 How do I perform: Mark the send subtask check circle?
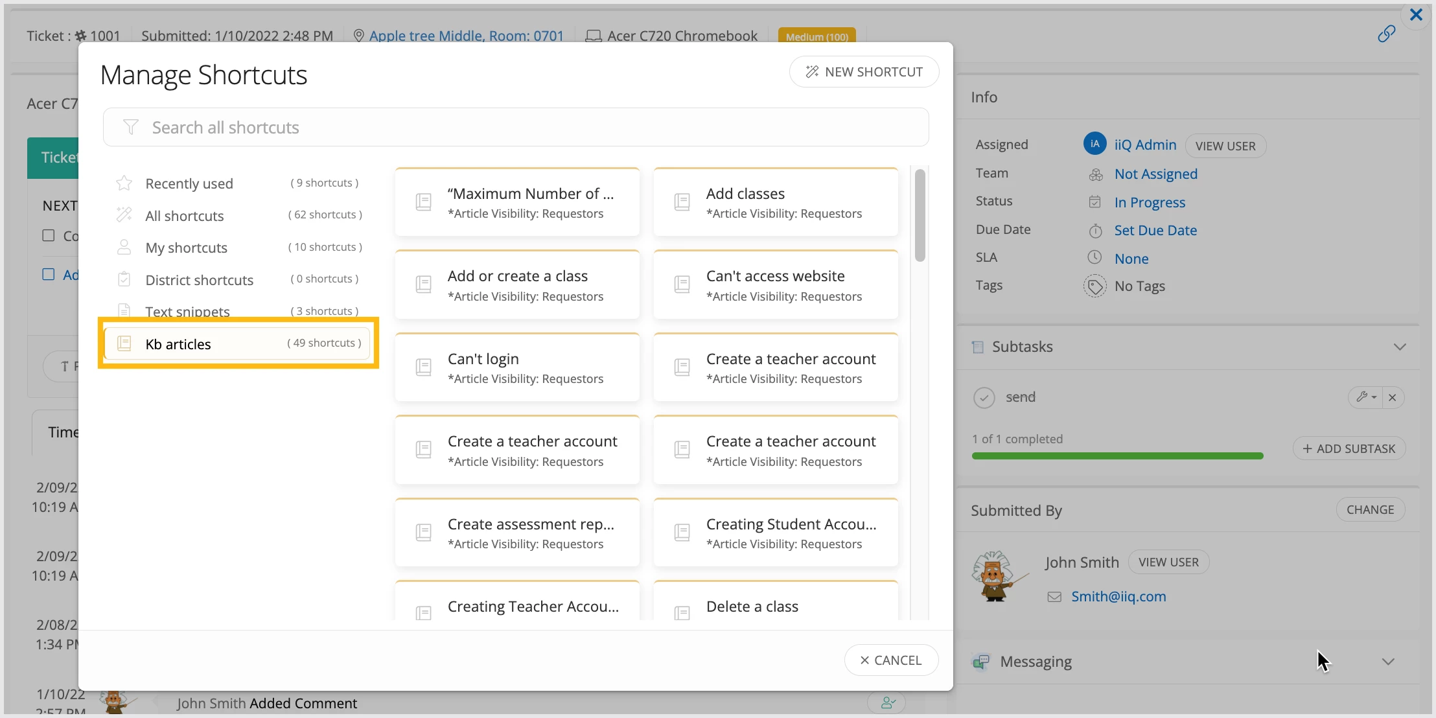[984, 397]
